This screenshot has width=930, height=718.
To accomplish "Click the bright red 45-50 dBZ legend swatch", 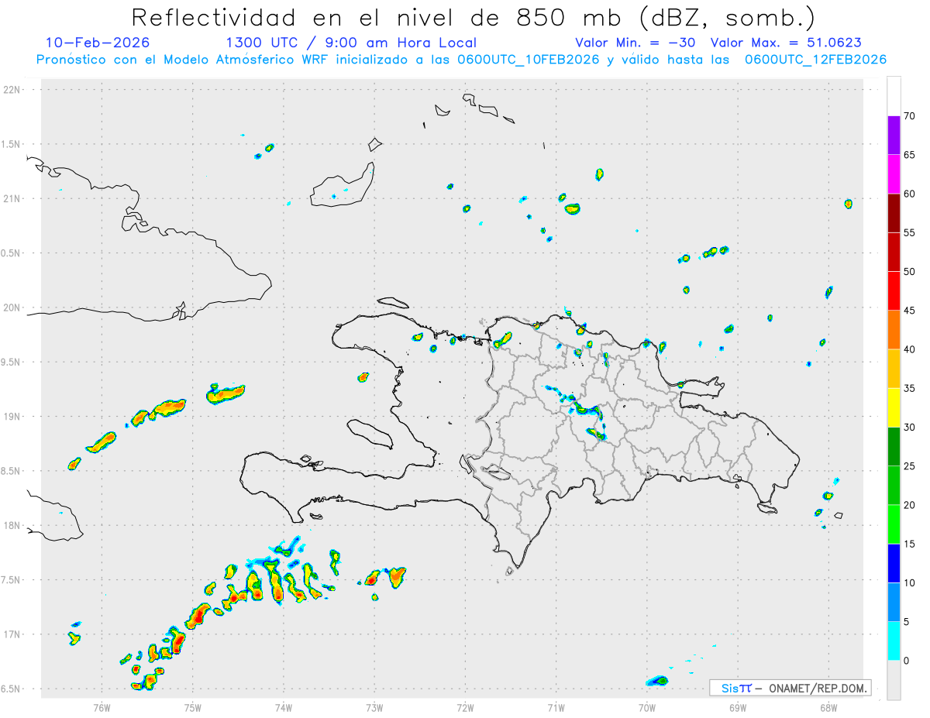I will click(x=894, y=291).
